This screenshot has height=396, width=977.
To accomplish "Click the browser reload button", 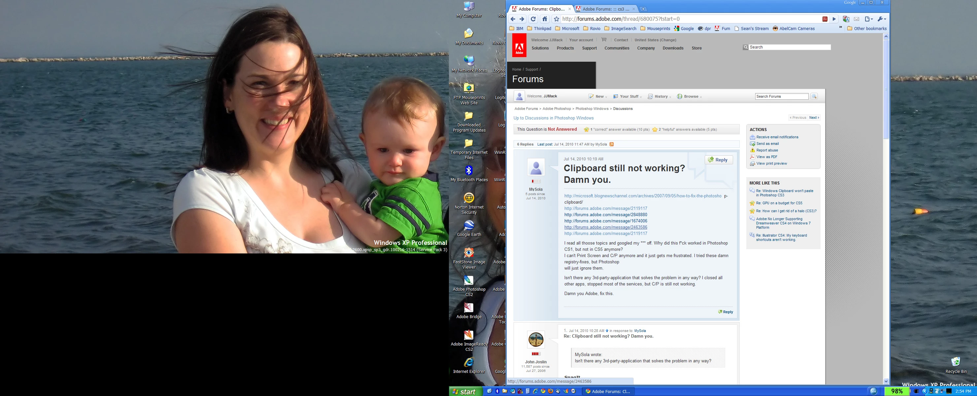I will tap(533, 19).
